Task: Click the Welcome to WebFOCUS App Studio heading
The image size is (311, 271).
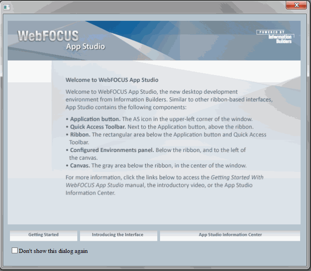Action: pyautogui.click(x=112, y=80)
